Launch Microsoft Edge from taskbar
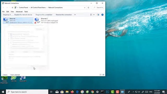 [x=77, y=92]
